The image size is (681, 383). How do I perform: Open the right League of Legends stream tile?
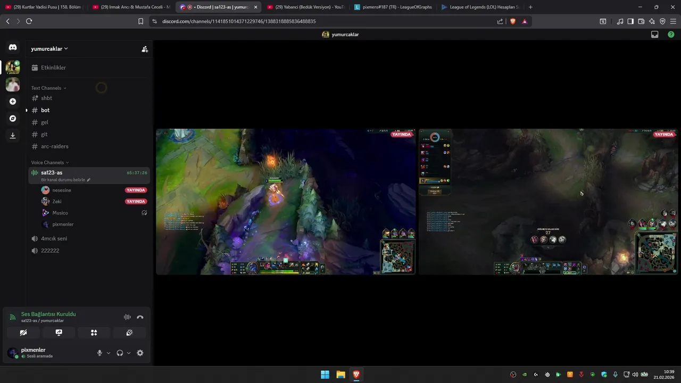(549, 202)
